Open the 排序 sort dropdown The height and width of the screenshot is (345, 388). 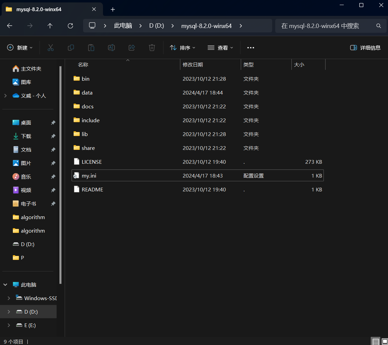click(x=183, y=48)
